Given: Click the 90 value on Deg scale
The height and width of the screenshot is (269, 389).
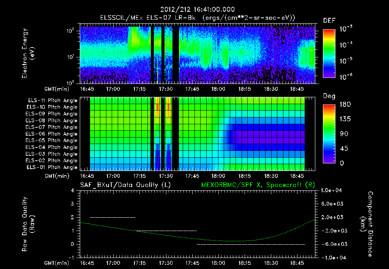Looking at the screenshot, I should click(344, 134).
